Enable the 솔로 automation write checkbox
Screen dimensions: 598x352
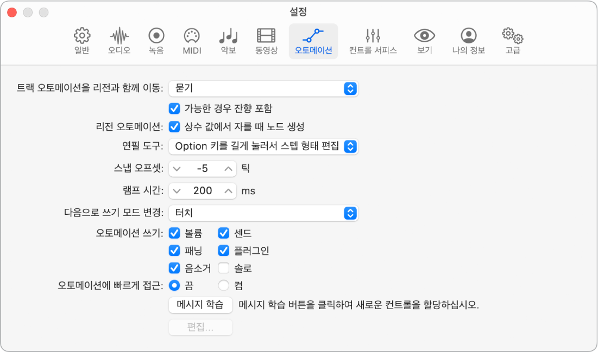click(223, 268)
